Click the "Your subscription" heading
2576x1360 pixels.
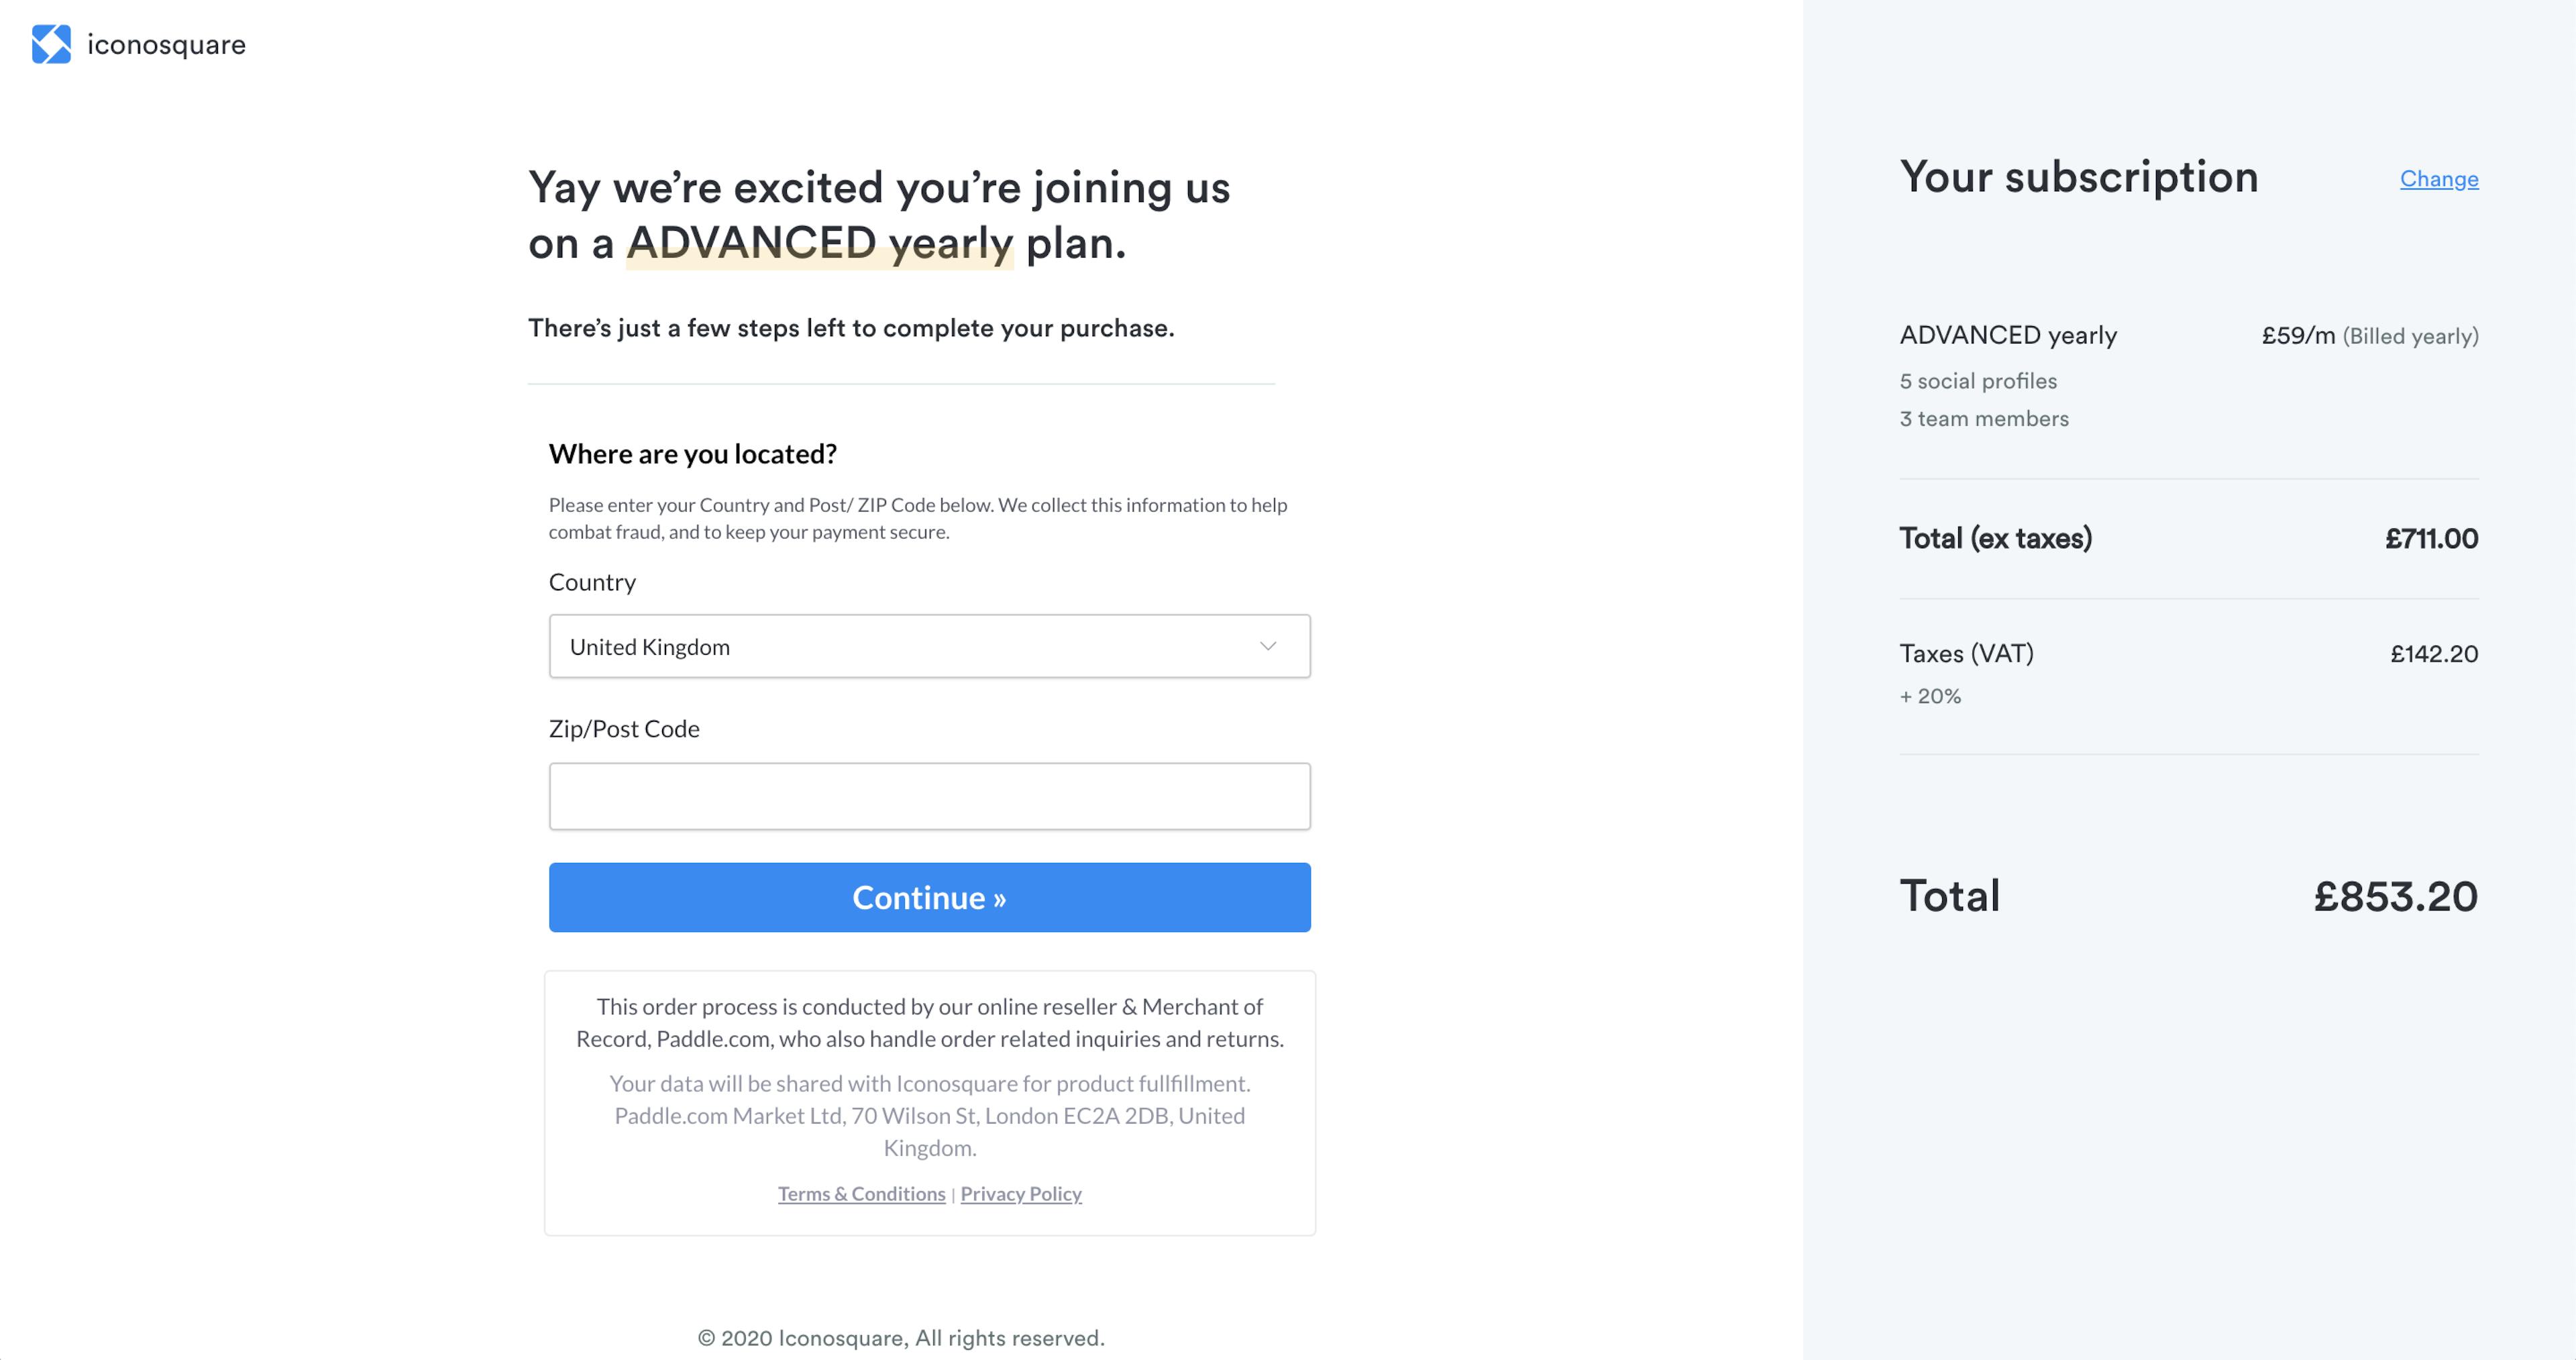2078,178
